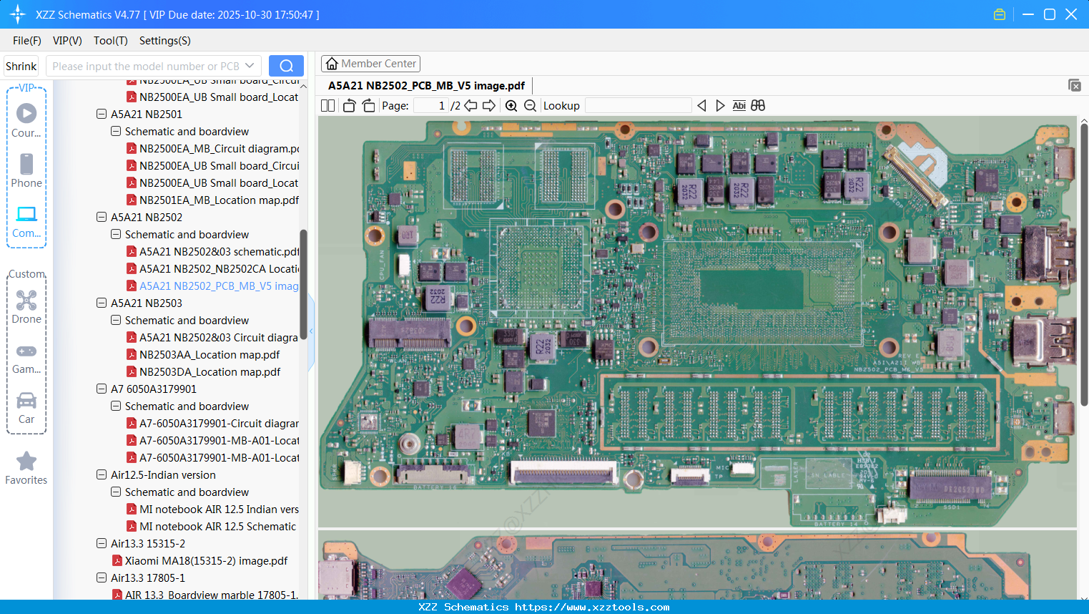Open NB2503DA_Location map.pdf
The image size is (1089, 614).
pyautogui.click(x=204, y=372)
